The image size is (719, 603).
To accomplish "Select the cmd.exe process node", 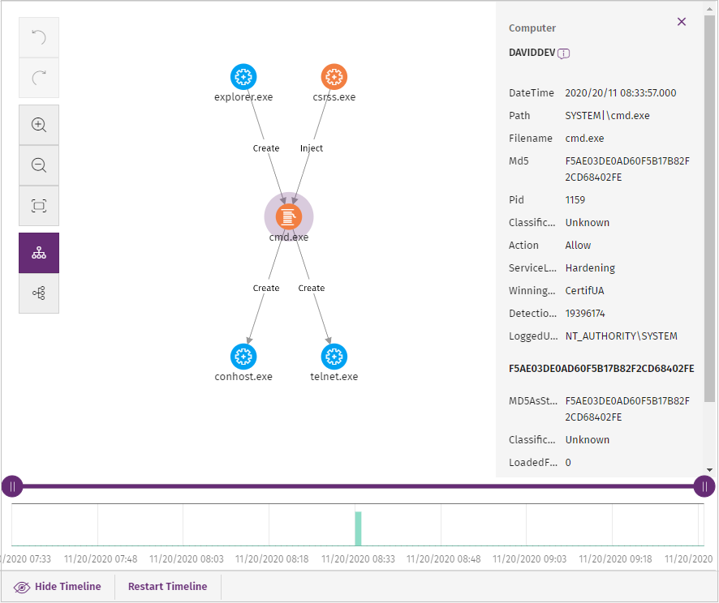I will (x=288, y=216).
